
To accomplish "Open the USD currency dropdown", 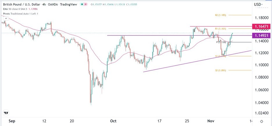I will coord(258,4).
